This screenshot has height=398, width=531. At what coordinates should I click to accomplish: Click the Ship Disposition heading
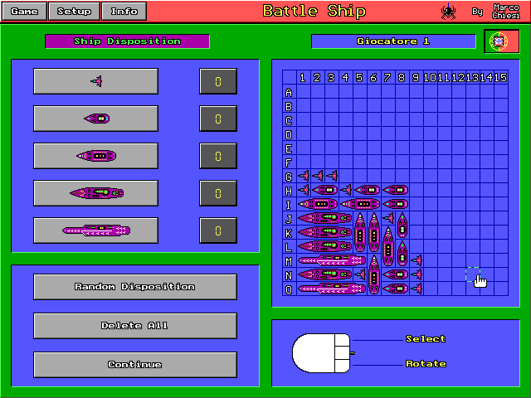127,41
